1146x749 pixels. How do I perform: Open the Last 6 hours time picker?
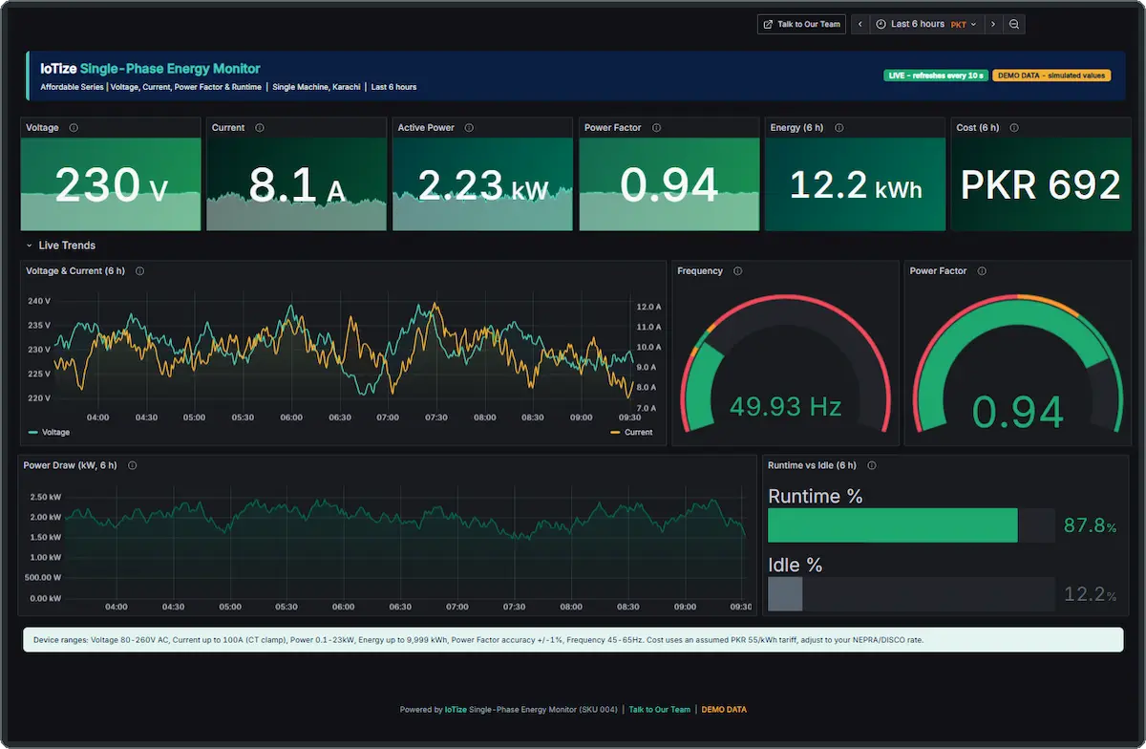tap(926, 24)
